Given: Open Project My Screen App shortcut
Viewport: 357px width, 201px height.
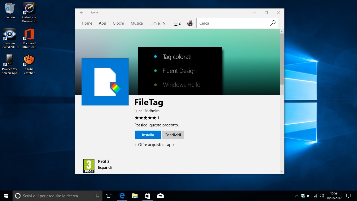Looking at the screenshot, I should click(10, 64).
